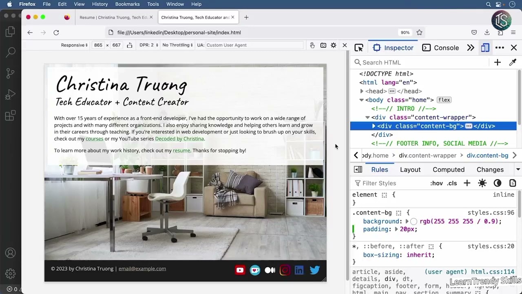Click the ellipsis badge inside the head element
Image resolution: width=522 pixels, height=294 pixels.
392,91
